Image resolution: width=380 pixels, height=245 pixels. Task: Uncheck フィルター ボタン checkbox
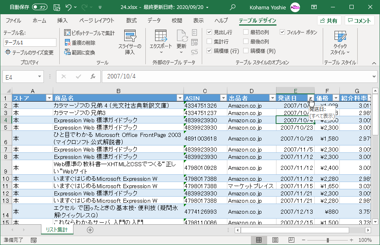point(282,32)
